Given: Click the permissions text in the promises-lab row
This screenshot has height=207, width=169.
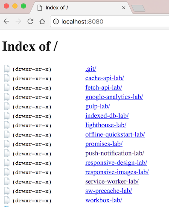Looking at the screenshot, I should (32, 145).
